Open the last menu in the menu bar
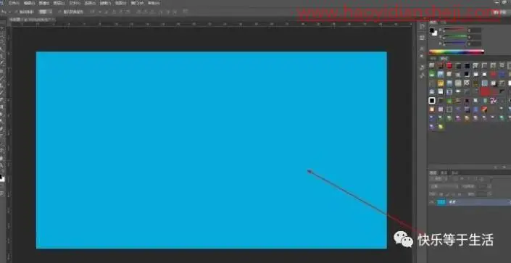 (x=154, y=3)
